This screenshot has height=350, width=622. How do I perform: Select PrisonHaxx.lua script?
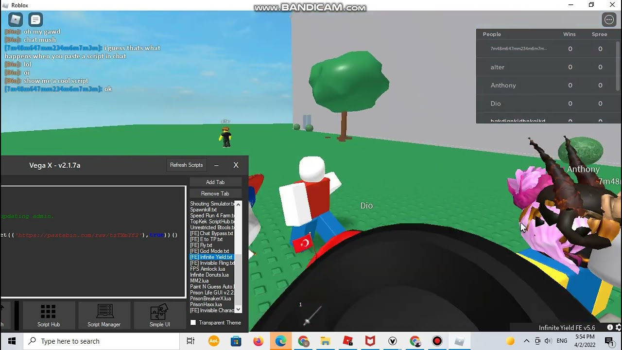[212, 304]
